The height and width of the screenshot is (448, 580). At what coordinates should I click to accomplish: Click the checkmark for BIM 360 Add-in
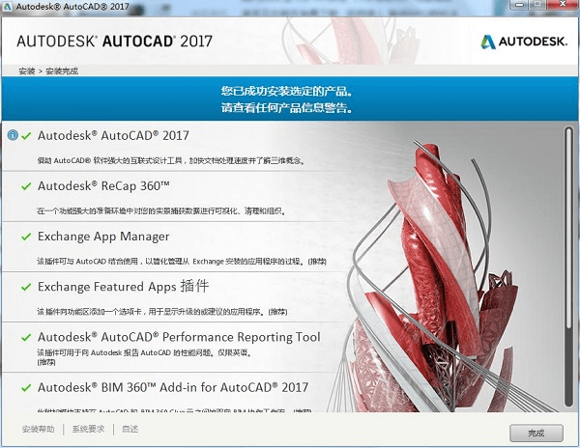pyautogui.click(x=26, y=388)
